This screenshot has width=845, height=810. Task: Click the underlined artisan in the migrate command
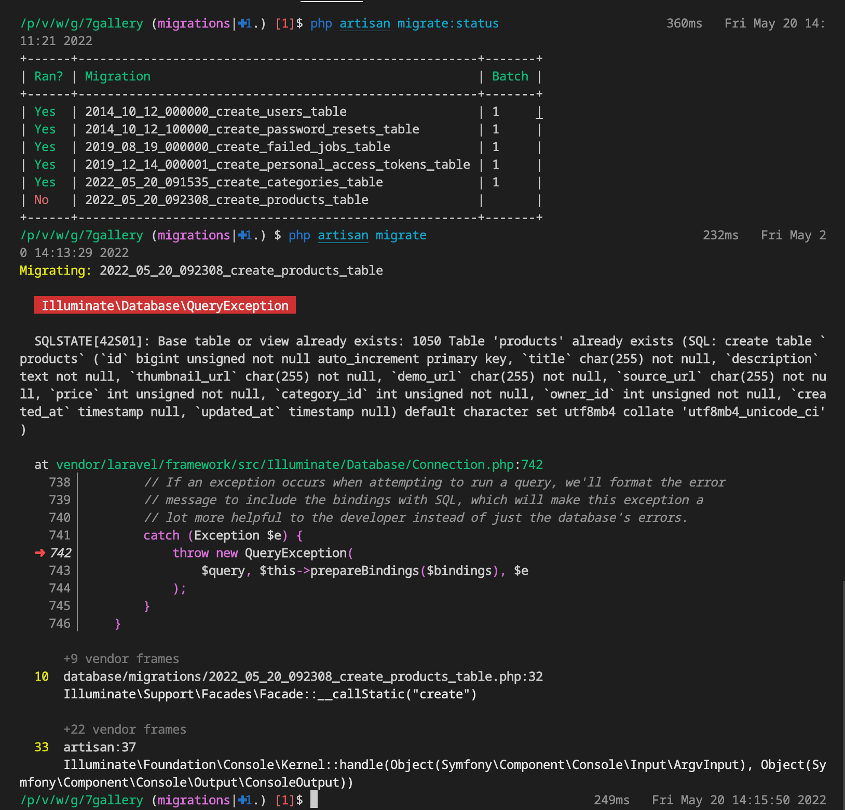[343, 236]
